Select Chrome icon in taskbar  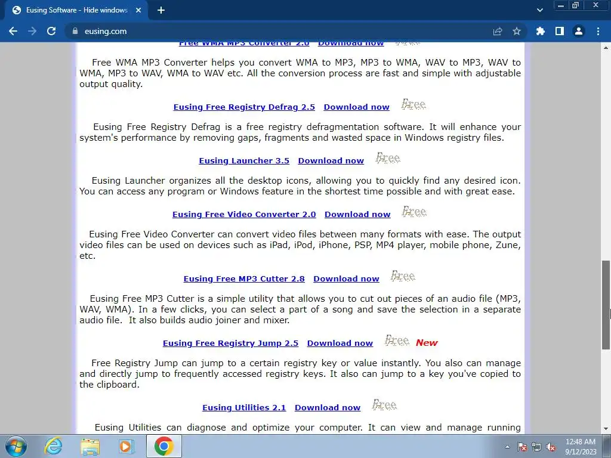tap(163, 446)
